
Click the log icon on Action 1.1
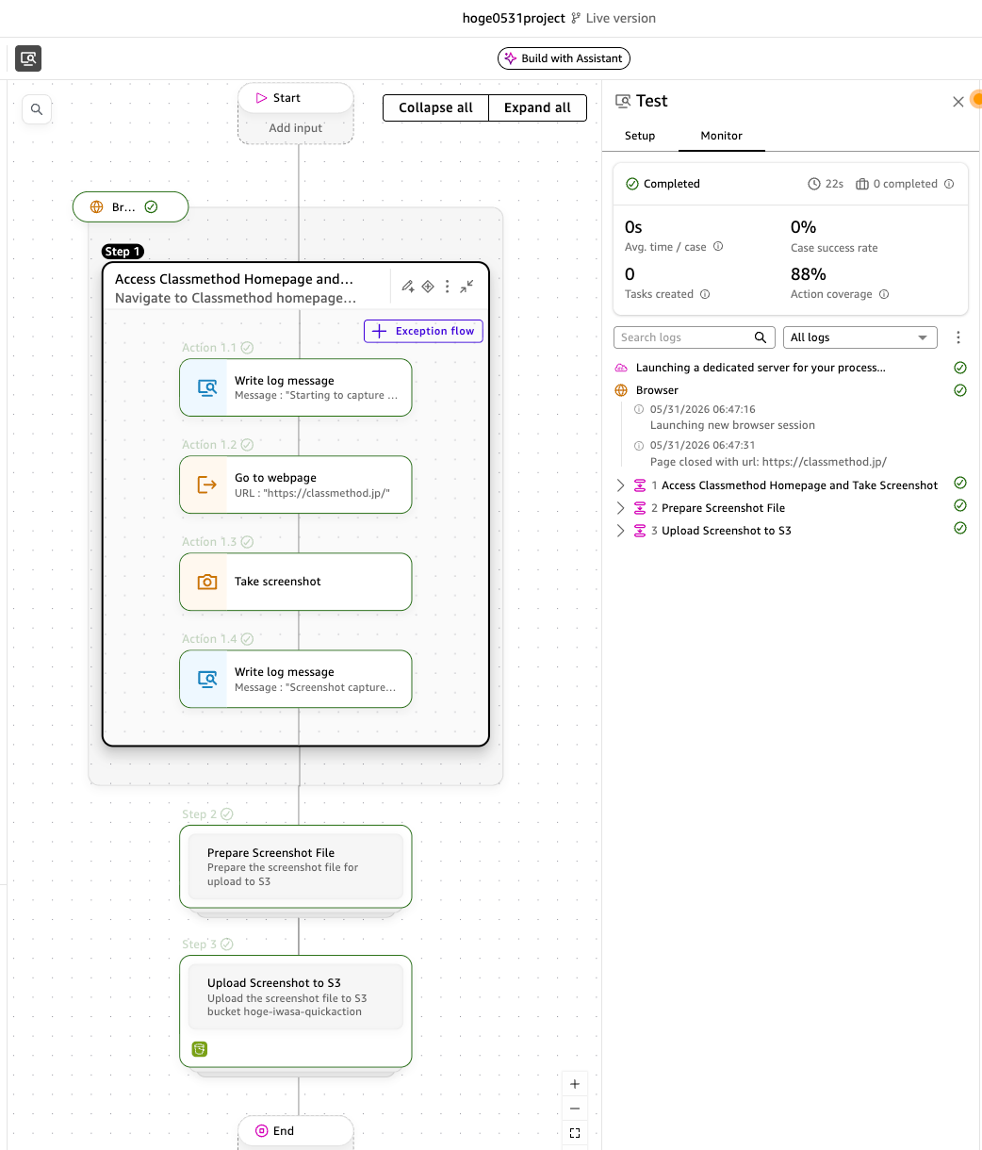(206, 387)
